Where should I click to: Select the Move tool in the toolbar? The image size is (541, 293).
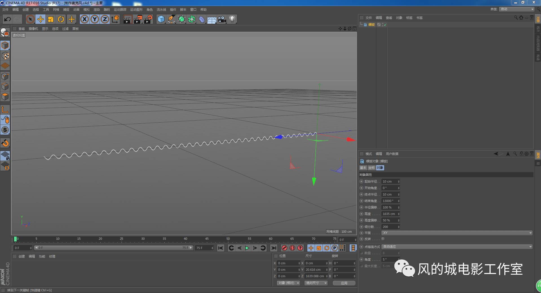tap(40, 19)
